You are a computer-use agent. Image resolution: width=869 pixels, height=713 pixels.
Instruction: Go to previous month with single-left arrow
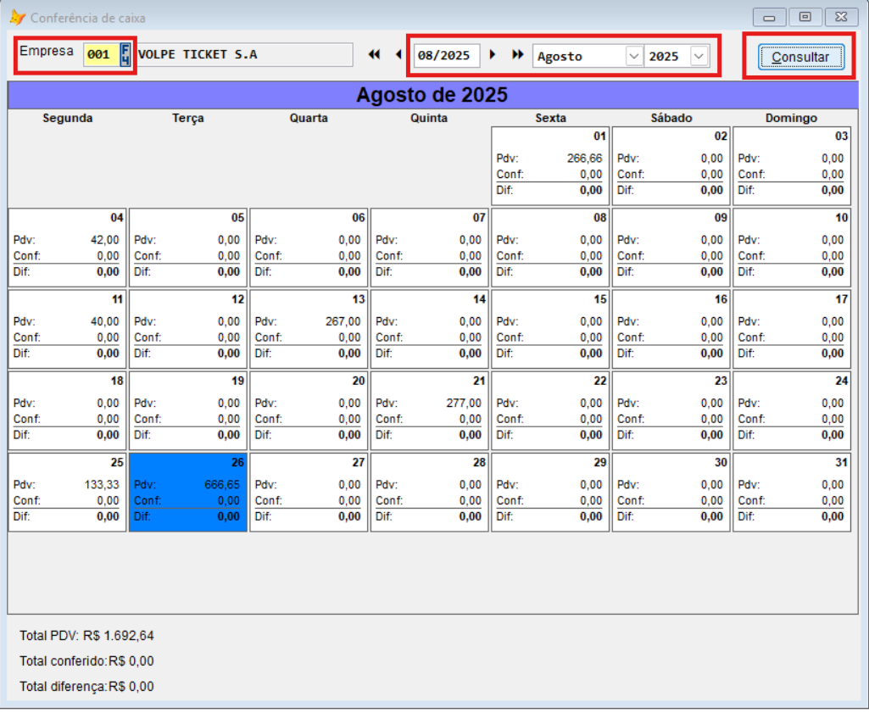pos(398,55)
